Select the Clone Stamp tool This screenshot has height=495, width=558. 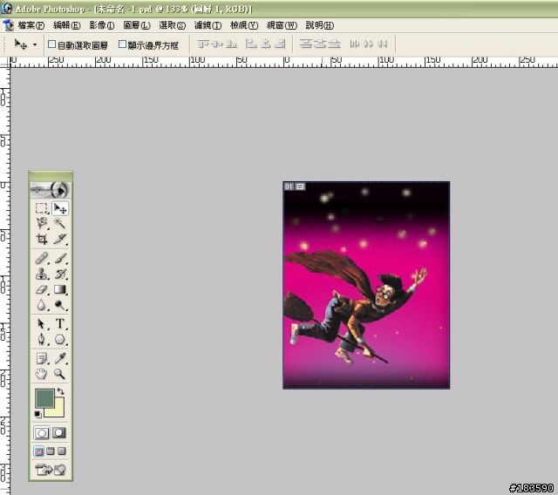[42, 274]
